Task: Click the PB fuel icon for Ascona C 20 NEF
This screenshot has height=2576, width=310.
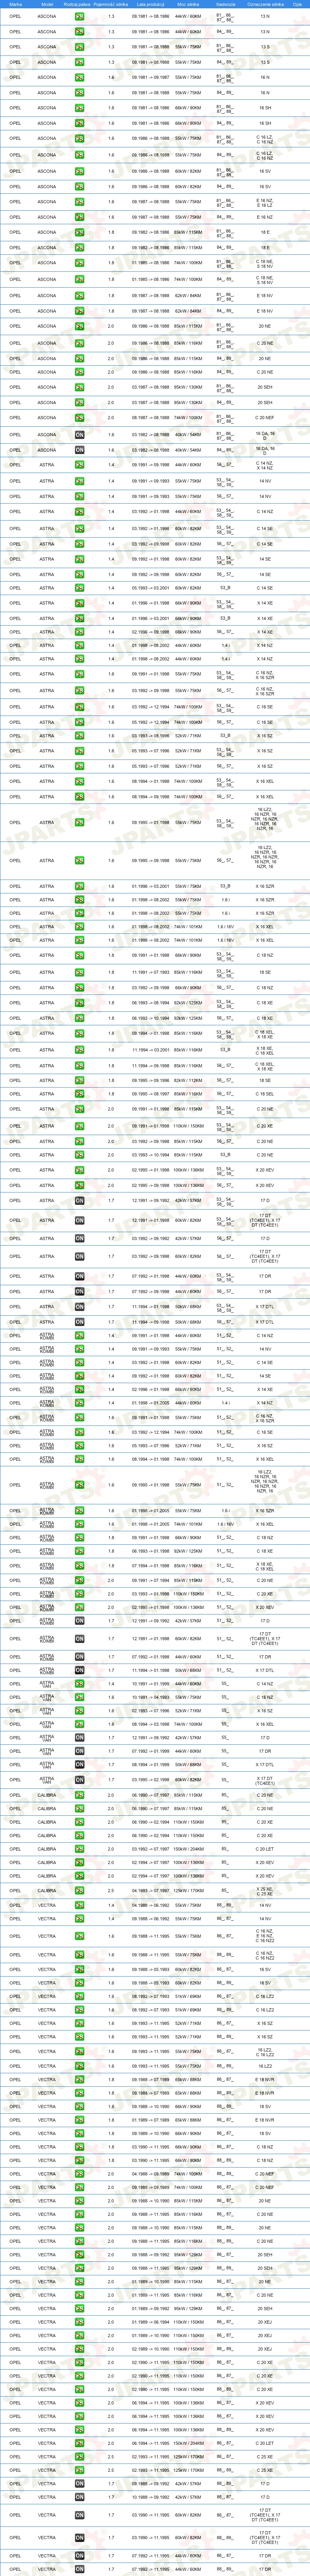Action: [80, 418]
